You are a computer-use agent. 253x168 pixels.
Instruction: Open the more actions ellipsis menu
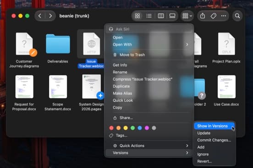[x=224, y=16]
